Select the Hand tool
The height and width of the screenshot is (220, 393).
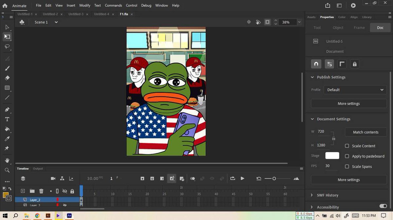[x=7, y=160]
